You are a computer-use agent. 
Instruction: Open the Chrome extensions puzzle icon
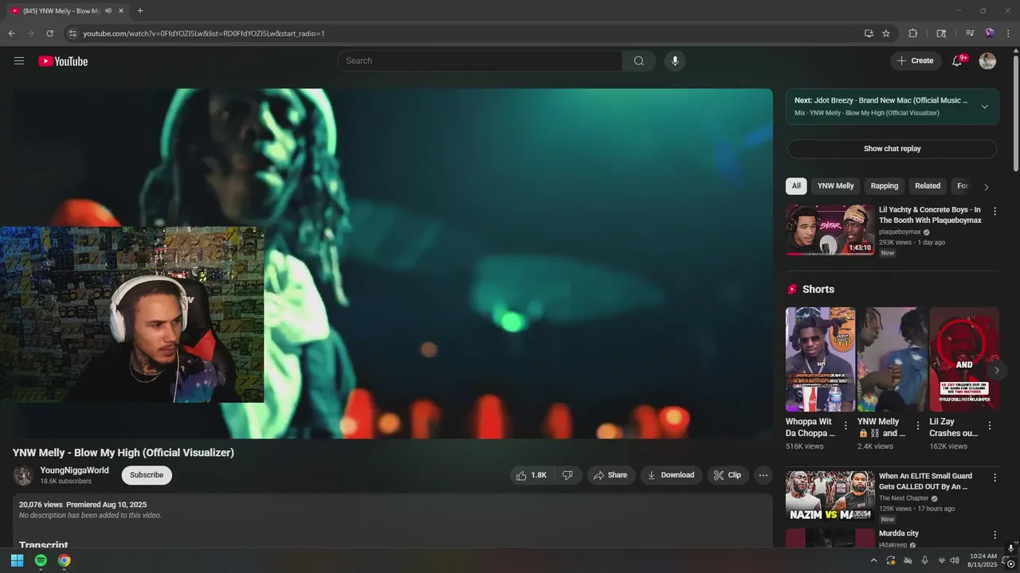pos(913,33)
